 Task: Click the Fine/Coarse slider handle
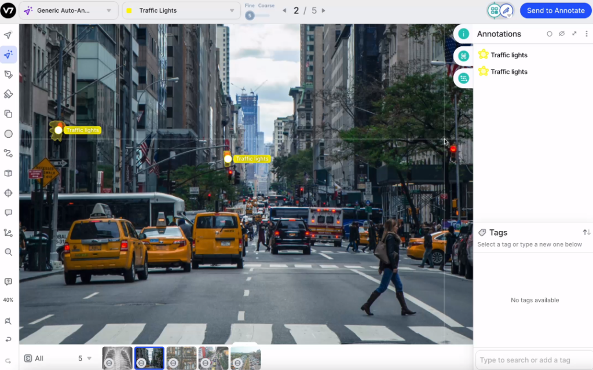point(250,16)
